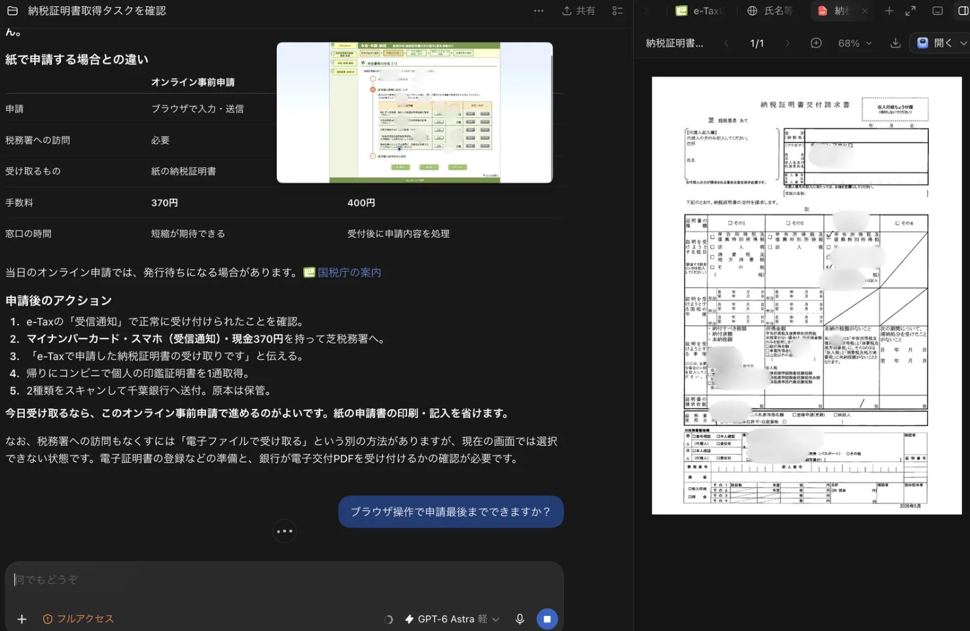The width and height of the screenshot is (970, 631).
Task: Click the 開く open button
Action: [x=935, y=43]
